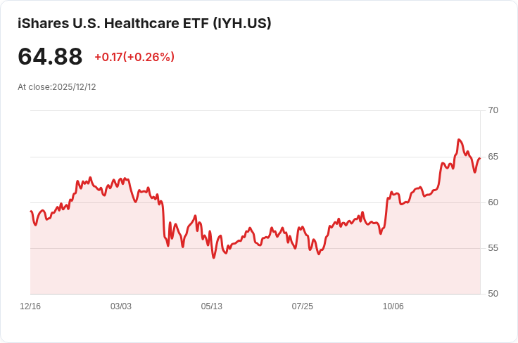Screen dimensions: 518x343
Task: Click the 03/03 date axis label
Action: click(121, 306)
